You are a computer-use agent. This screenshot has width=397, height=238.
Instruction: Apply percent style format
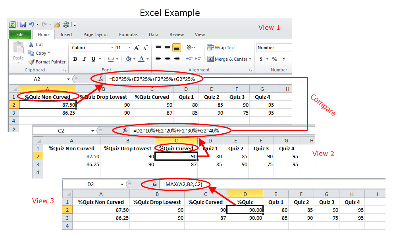[274, 59]
